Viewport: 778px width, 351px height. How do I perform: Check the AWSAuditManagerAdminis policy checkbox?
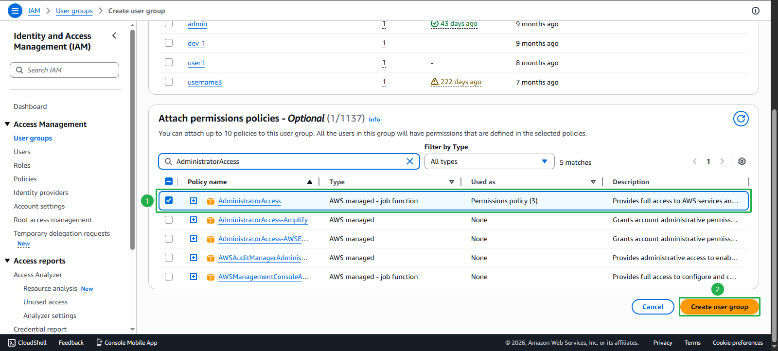169,258
